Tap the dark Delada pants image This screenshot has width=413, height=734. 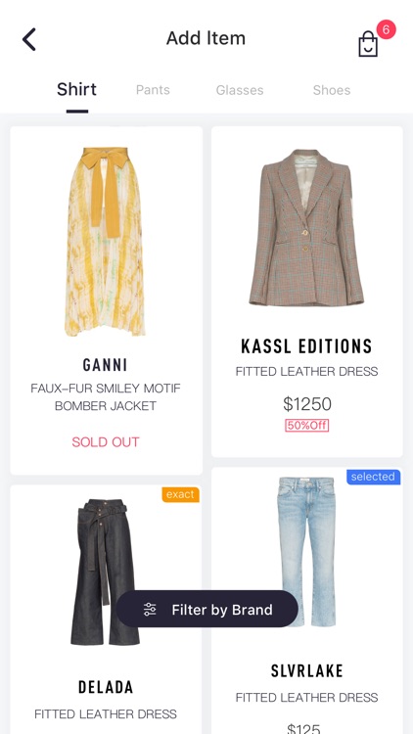(x=106, y=573)
